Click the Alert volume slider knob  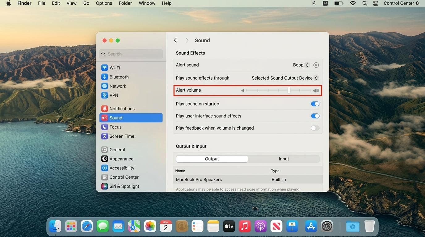point(289,90)
